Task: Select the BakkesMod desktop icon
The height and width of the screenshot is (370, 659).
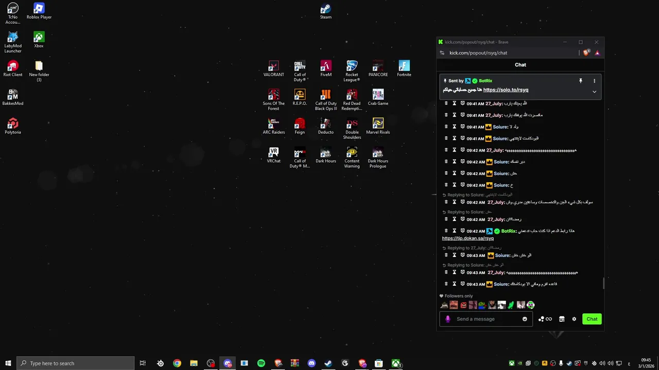Action: (13, 98)
